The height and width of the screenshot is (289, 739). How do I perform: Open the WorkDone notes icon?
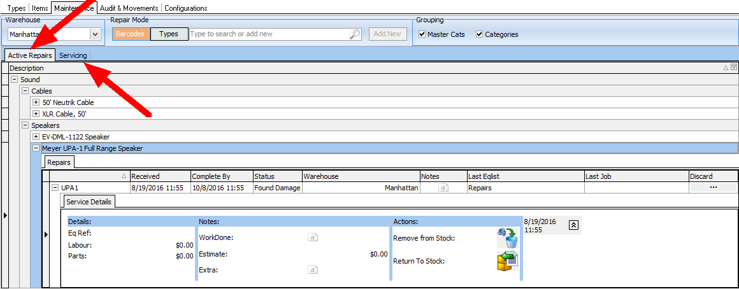pos(313,237)
